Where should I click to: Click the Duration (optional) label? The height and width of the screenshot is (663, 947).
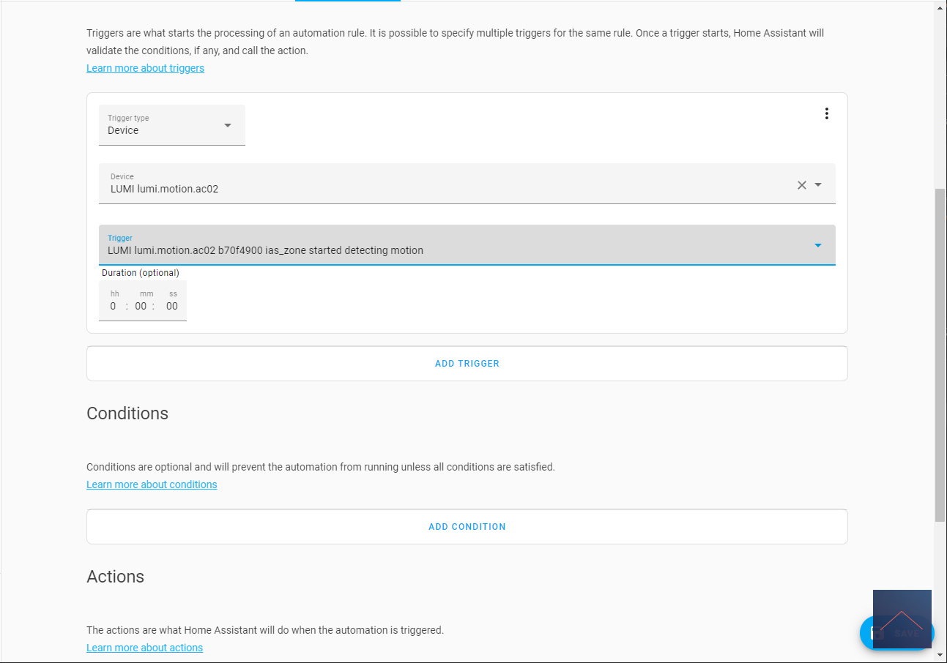[141, 273]
